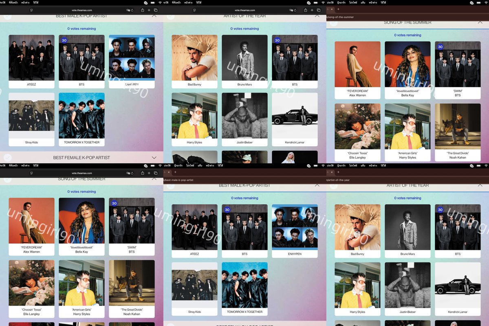This screenshot has height=326, width=489.
Task: Select FEVER DREAM Alex Warren card in top-right window
Action: (x=357, y=70)
